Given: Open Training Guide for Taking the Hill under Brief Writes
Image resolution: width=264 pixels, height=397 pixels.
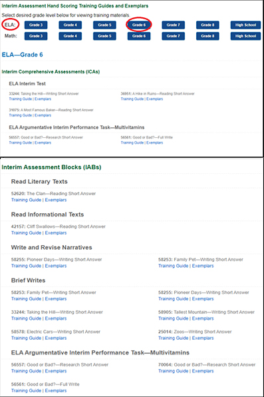Looking at the screenshot, I should 26,318.
